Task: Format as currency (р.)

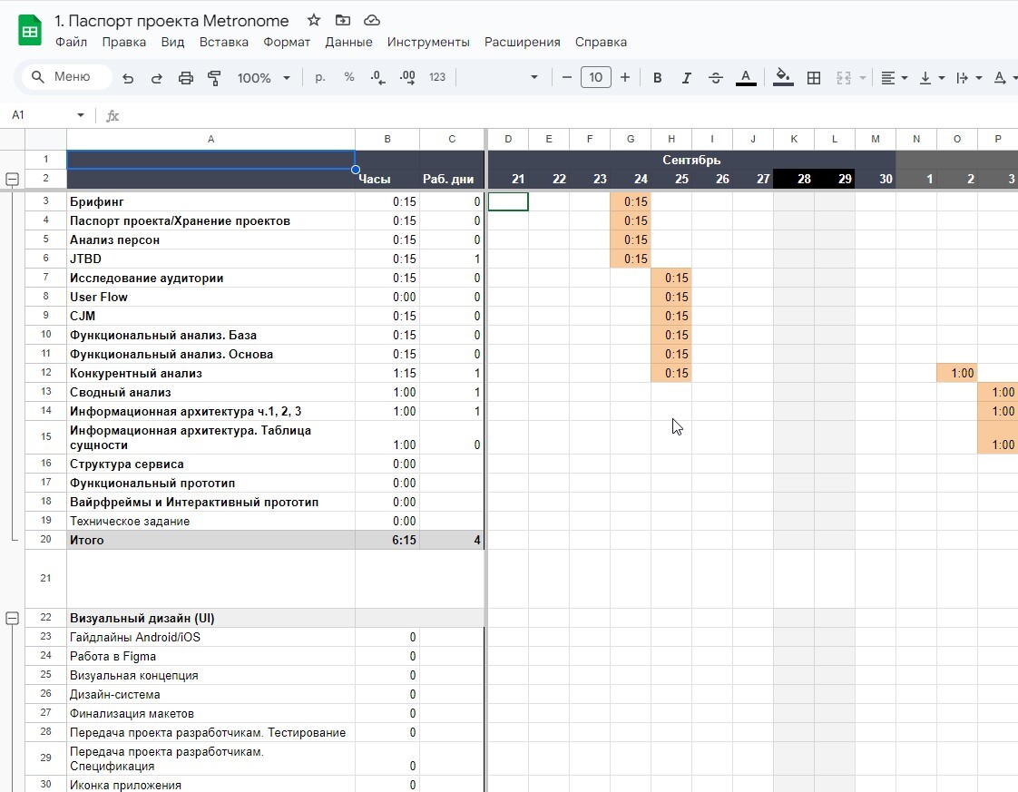Action: [x=320, y=77]
